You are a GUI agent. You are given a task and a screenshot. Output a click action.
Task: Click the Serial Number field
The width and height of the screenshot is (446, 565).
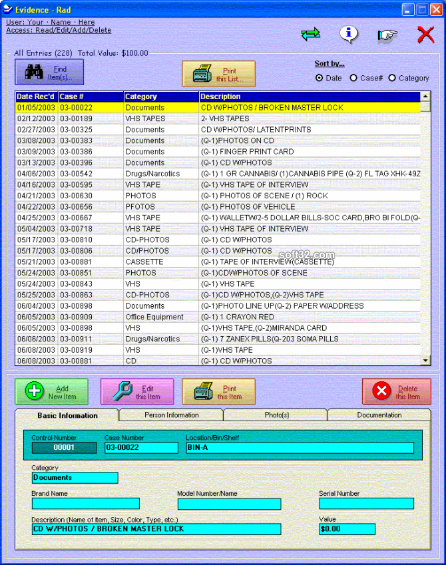366,503
